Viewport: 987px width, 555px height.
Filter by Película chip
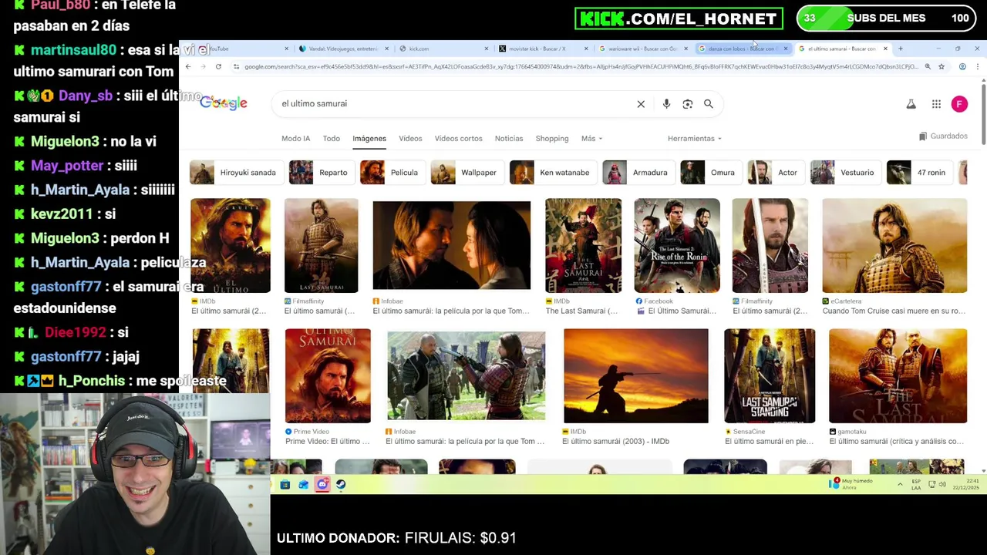click(392, 173)
